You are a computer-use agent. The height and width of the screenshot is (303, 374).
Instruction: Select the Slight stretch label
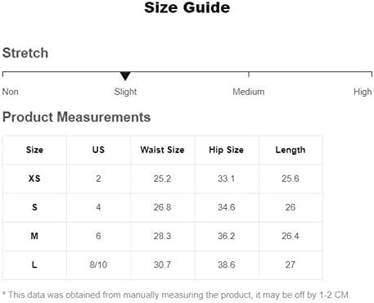125,92
